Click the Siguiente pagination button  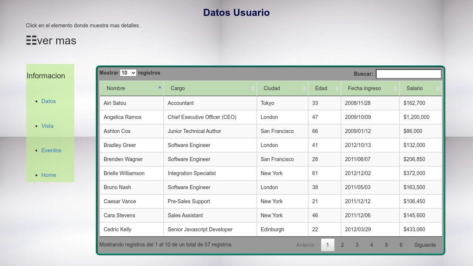tap(425, 245)
